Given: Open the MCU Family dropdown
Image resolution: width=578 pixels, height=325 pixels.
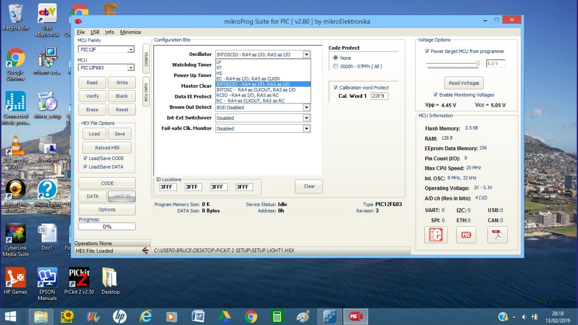Looking at the screenshot, I should click(x=131, y=50).
